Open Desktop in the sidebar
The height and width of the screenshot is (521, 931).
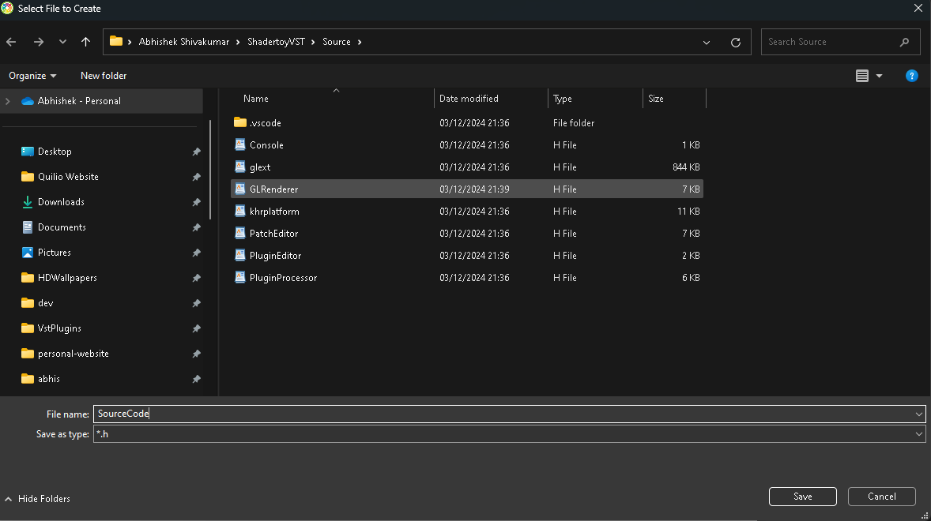coord(55,151)
